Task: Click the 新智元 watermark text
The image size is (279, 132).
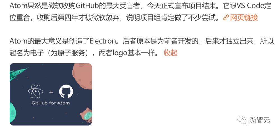Action: [x=260, y=120]
